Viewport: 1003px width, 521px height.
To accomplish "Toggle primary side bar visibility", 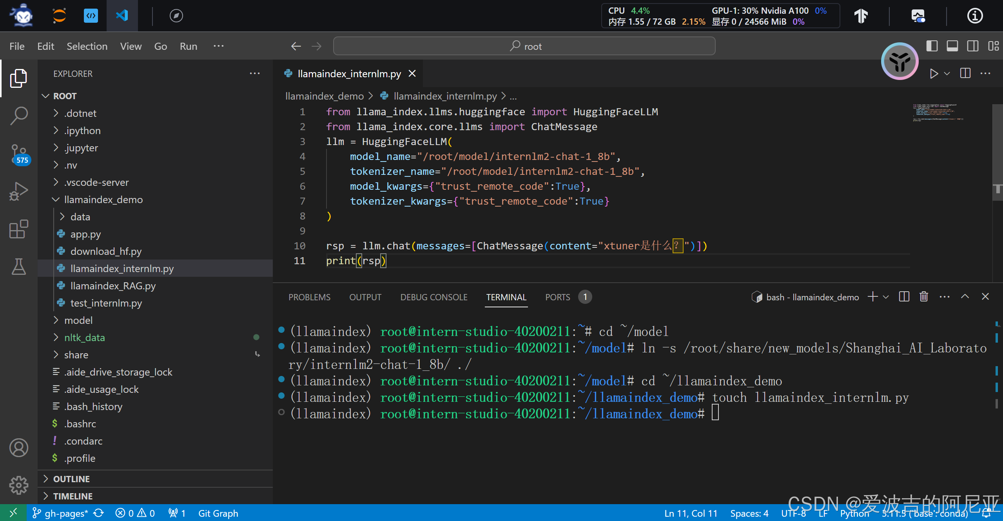I will pyautogui.click(x=932, y=46).
